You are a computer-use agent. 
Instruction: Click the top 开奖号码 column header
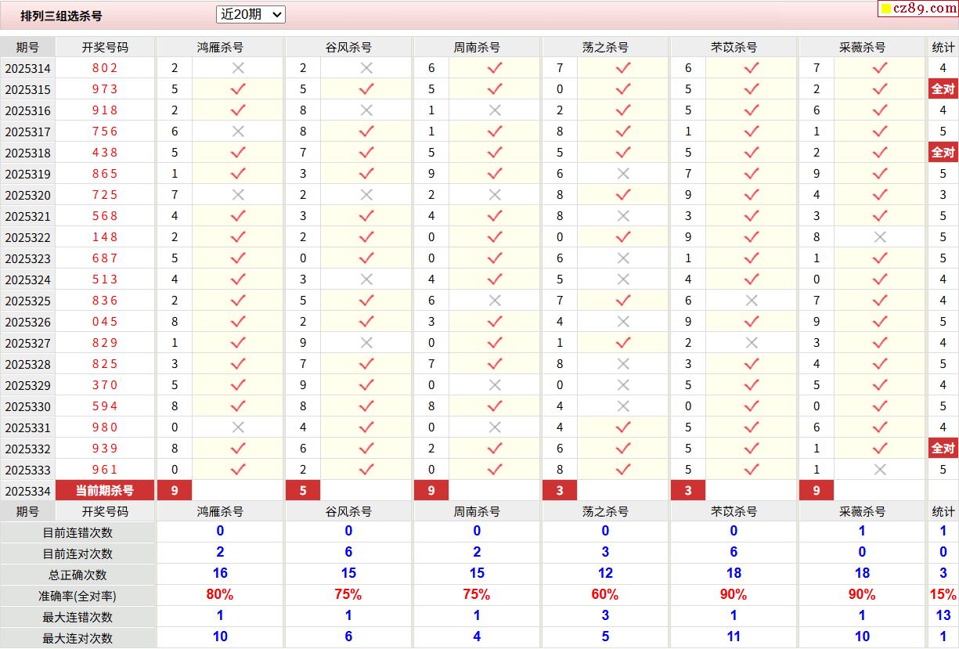105,47
